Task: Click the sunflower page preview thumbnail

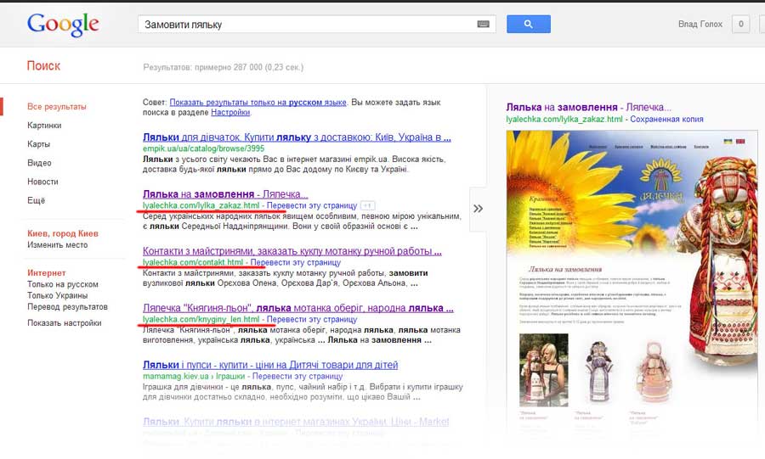Action: click(x=632, y=283)
